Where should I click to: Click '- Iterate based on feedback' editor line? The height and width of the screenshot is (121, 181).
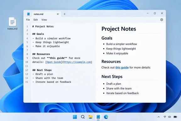(52, 82)
